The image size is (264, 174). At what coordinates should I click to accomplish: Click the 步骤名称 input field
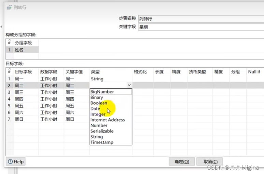click(201, 19)
